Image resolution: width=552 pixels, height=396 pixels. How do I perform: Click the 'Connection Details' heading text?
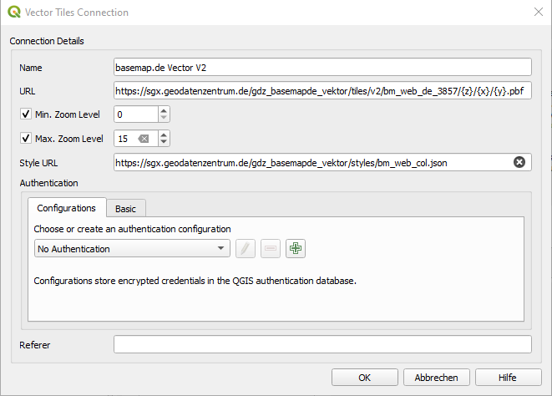[47, 41]
